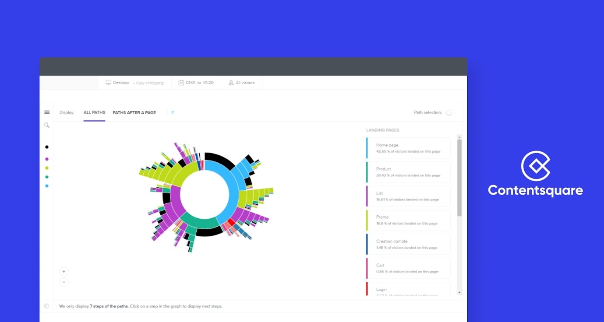Open the Home page landing card
Viewport: 604px width, 322px height.
tap(408, 147)
